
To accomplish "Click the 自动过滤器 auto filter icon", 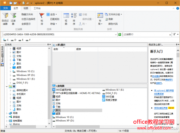I will tap(5, 16).
